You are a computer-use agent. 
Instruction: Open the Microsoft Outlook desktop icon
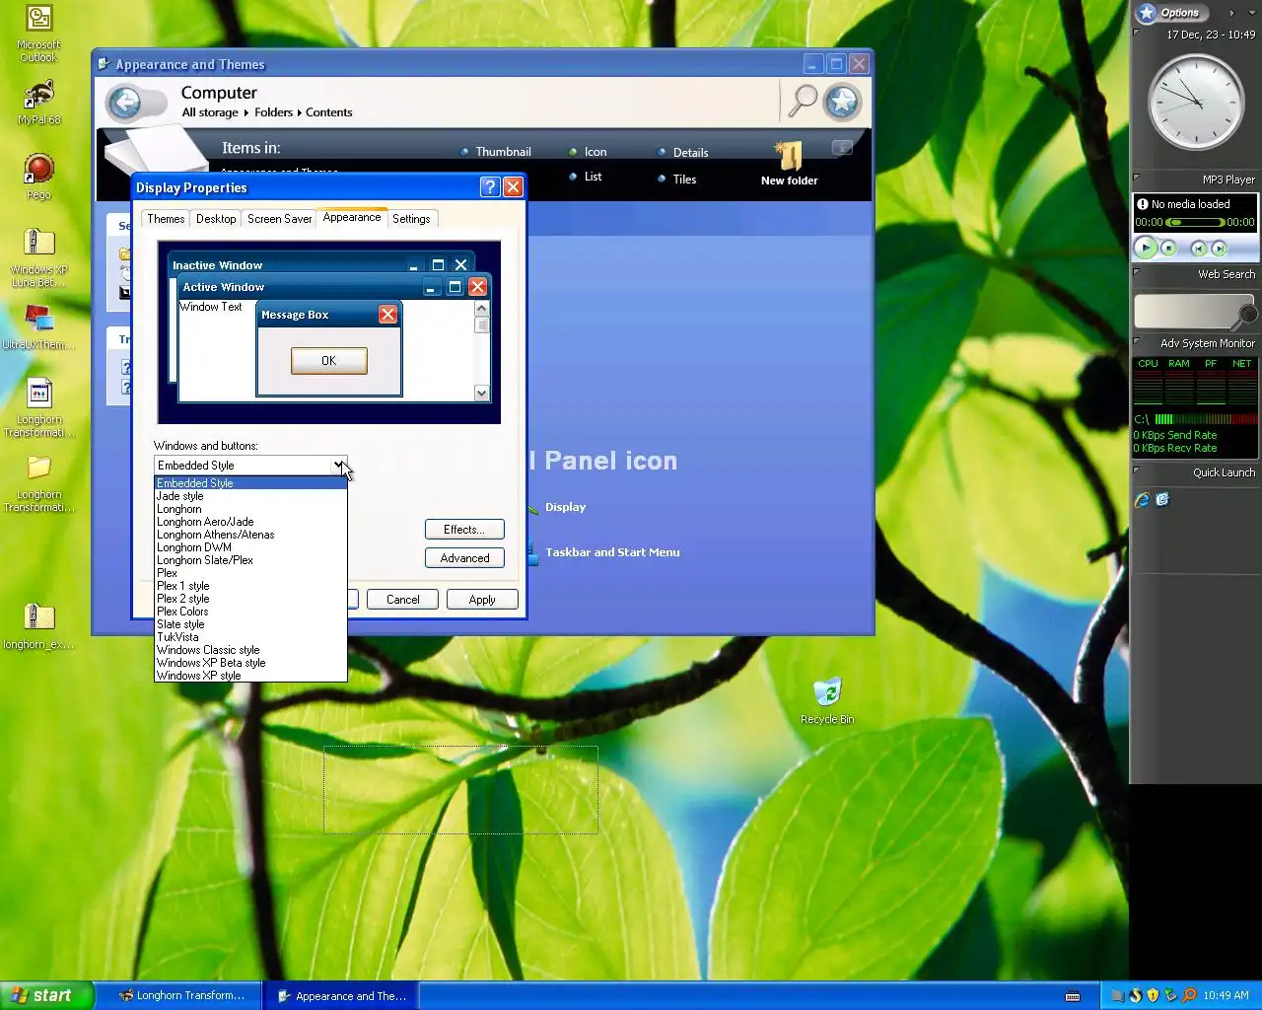38,20
